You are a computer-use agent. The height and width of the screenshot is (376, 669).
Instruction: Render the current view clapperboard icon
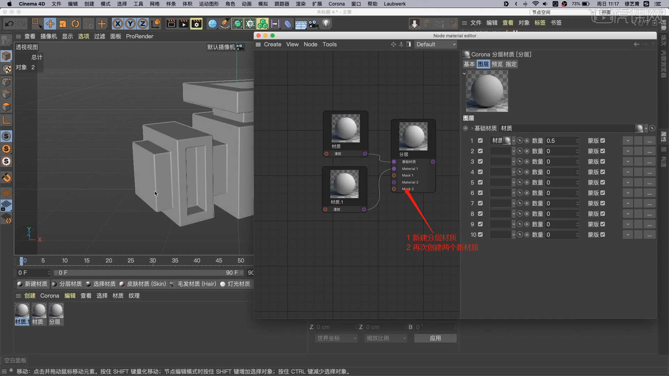(171, 24)
